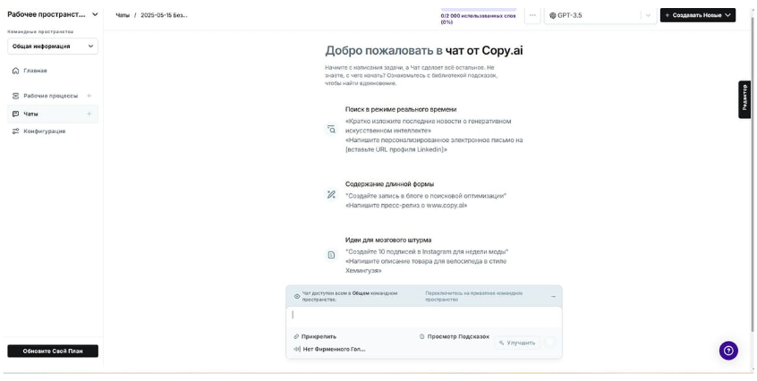The image size is (757, 381).
Task: Click the workflows stack icon
Action: point(15,96)
